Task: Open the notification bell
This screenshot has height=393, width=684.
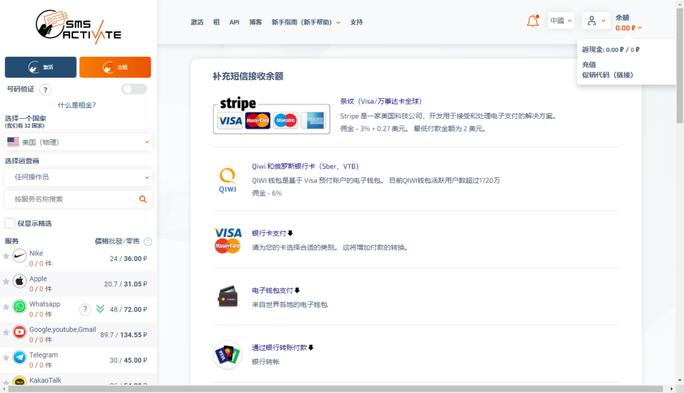Action: tap(532, 20)
